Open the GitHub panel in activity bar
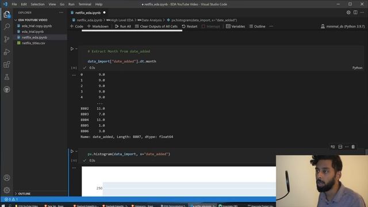Screen dimensions: 368x207 (x=7, y=90)
